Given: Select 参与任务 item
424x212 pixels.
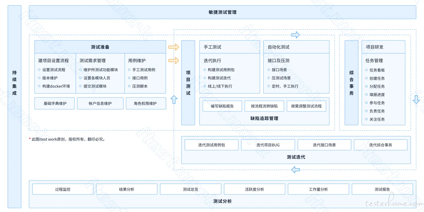Looking at the screenshot, I should coord(377,103).
